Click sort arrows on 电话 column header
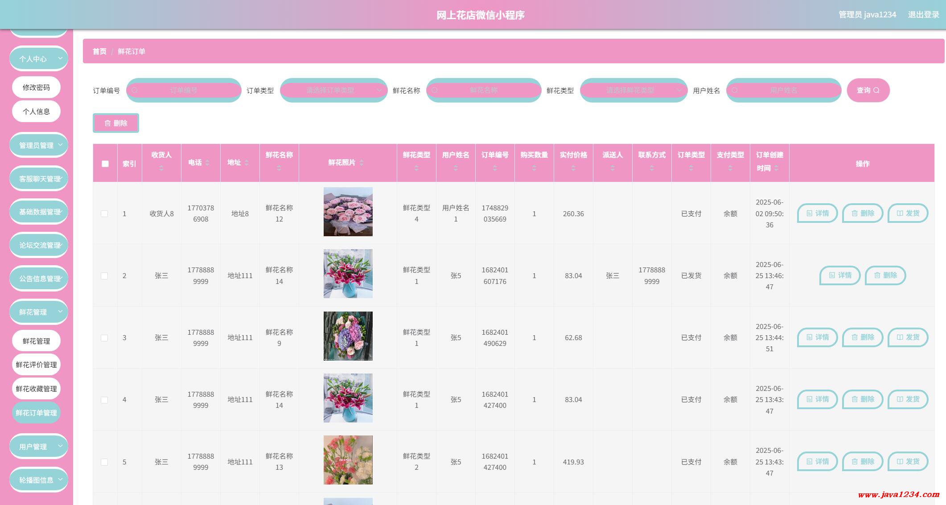 207,163
